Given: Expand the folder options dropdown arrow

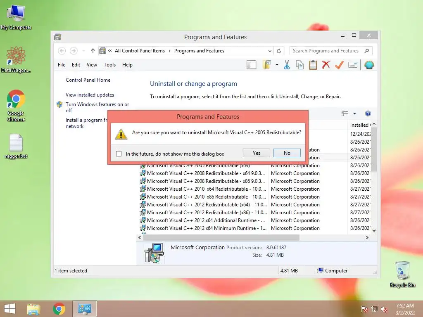Looking at the screenshot, I should 277,65.
